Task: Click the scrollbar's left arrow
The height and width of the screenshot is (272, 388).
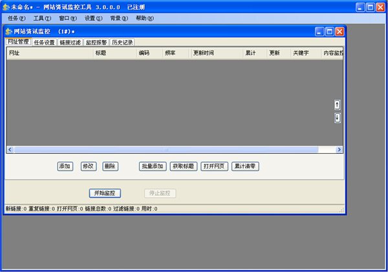Action: point(10,149)
